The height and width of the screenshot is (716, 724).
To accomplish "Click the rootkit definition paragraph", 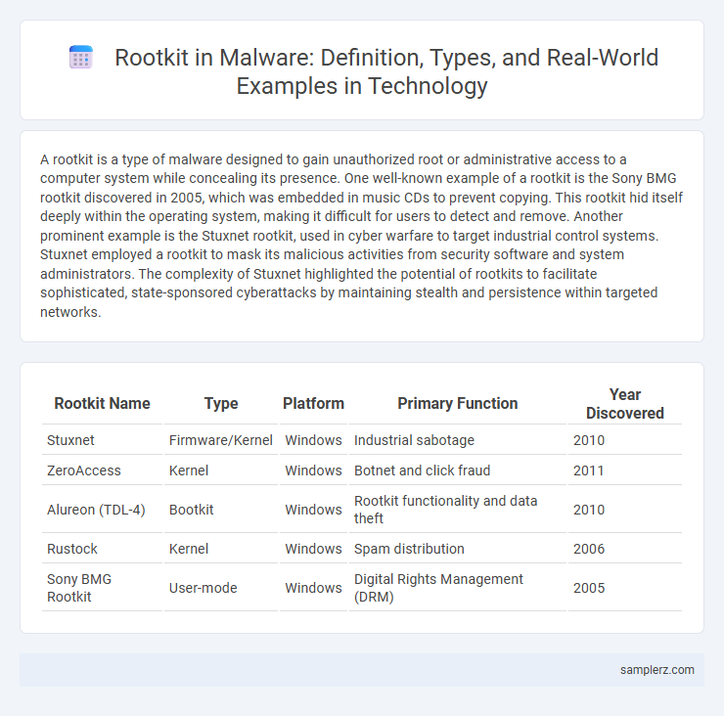I will [x=362, y=236].
